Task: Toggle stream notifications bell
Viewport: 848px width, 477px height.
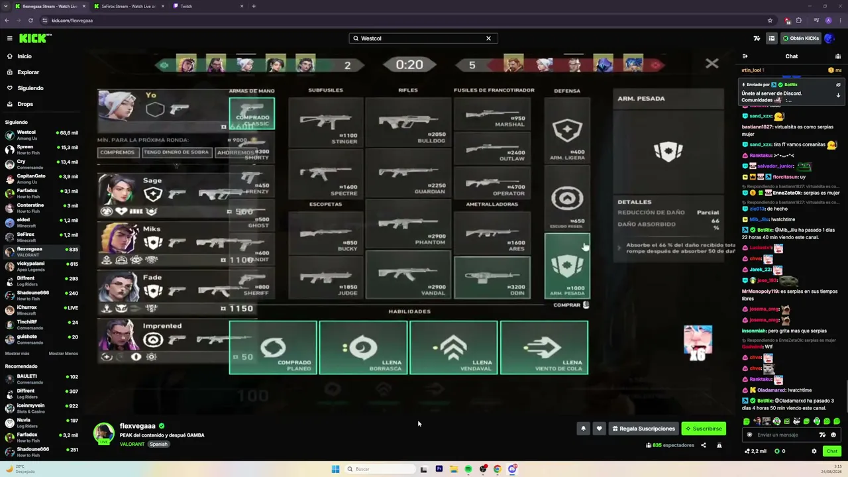Action: pos(583,429)
